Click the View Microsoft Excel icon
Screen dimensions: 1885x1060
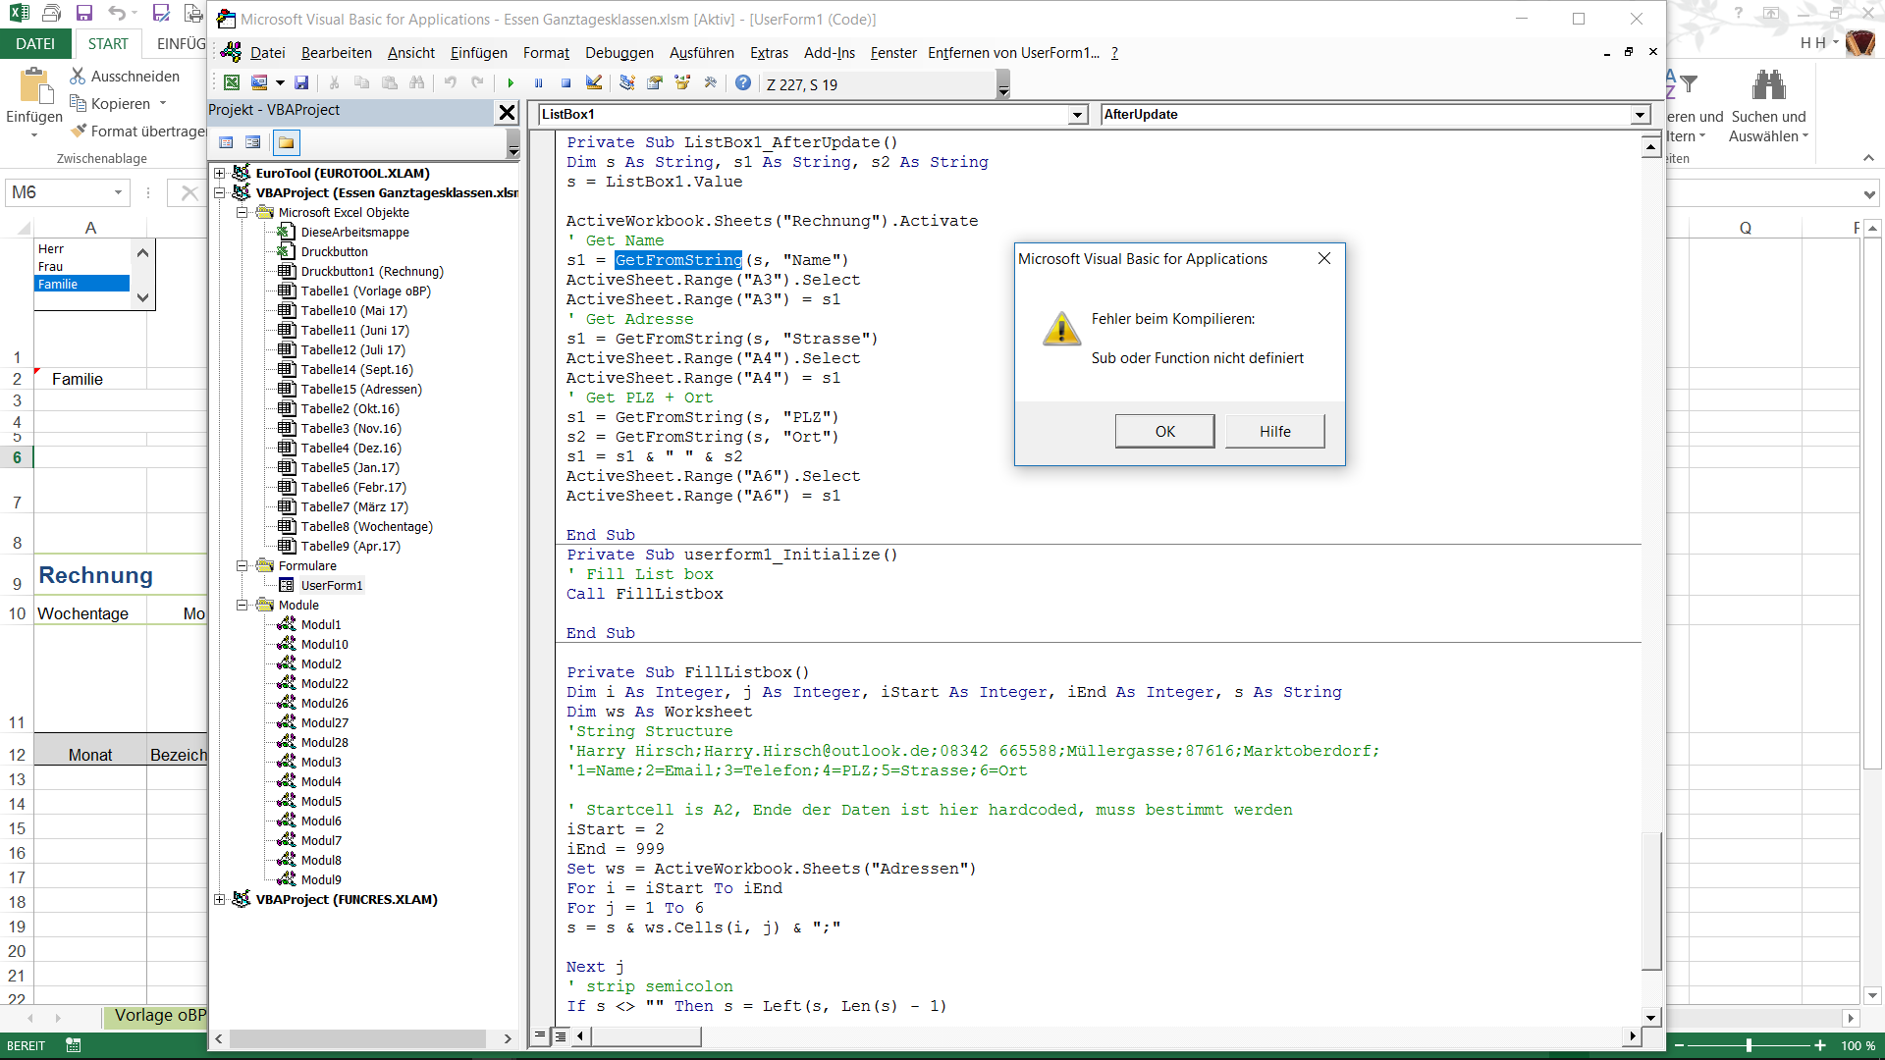tap(232, 83)
